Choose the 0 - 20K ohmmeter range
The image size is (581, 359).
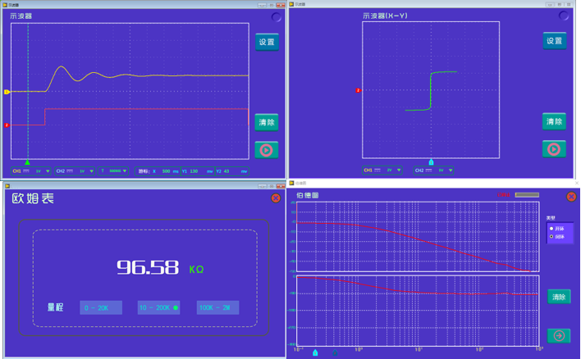coord(101,307)
